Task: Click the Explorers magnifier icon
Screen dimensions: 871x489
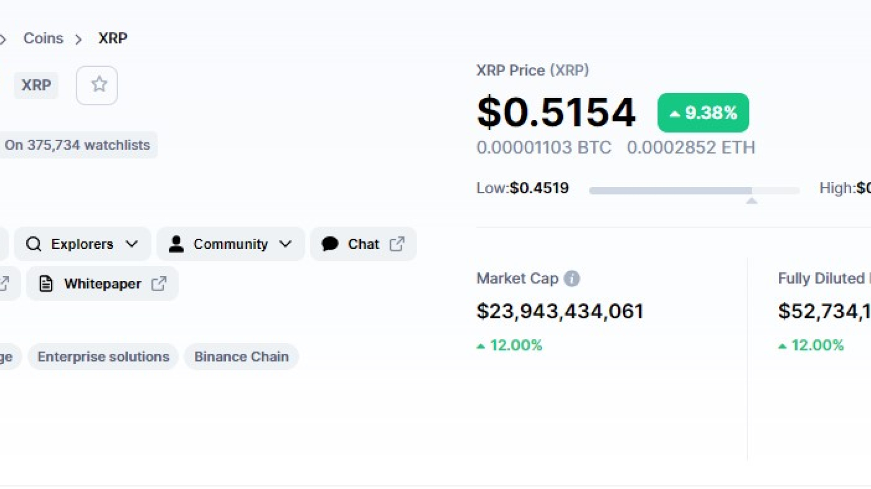Action: click(34, 244)
